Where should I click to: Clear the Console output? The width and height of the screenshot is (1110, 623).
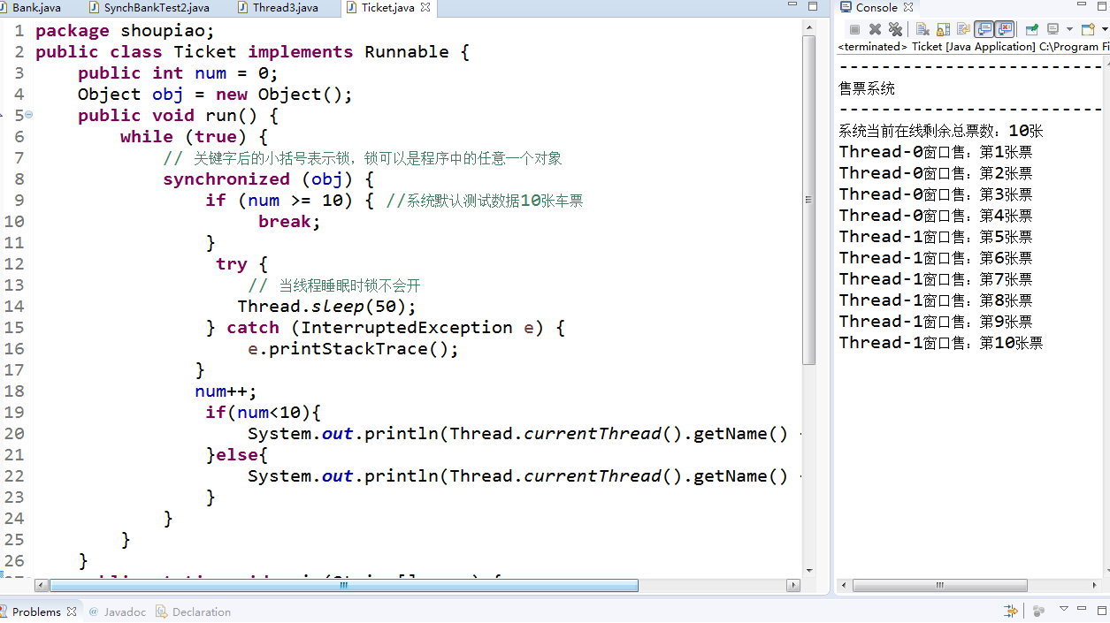922,29
